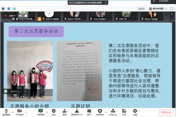The image size is (176, 117).
Task: Show next participants with right arrow
Action: pos(172,14)
